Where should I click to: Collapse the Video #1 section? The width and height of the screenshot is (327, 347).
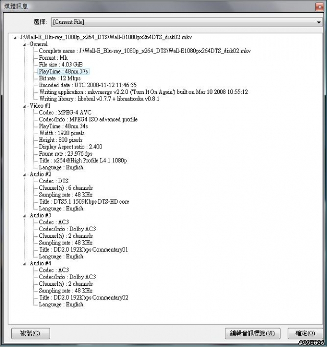tap(25, 107)
